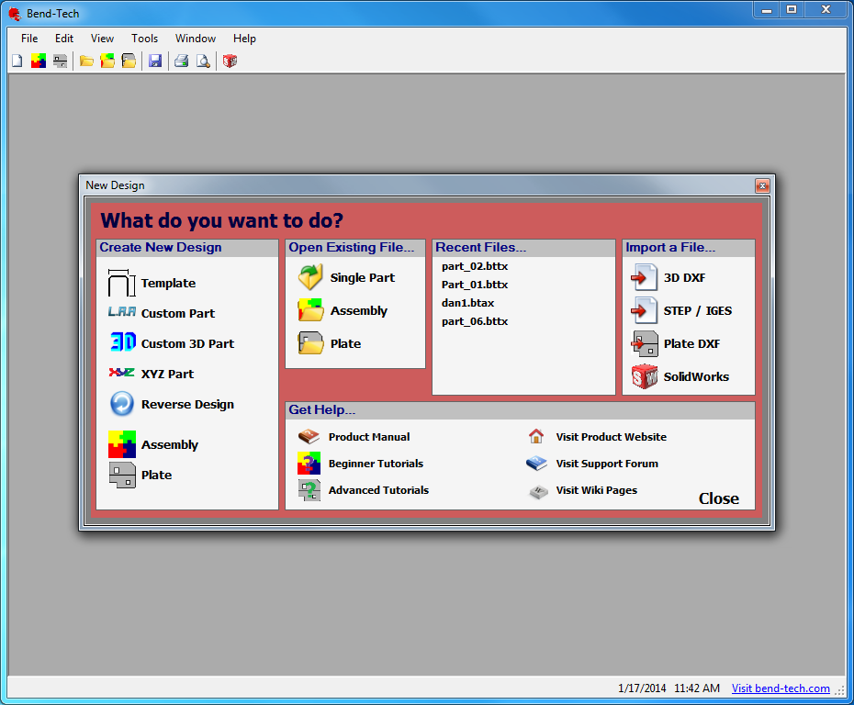Click the Beginner Tutorials icon

pyautogui.click(x=309, y=464)
